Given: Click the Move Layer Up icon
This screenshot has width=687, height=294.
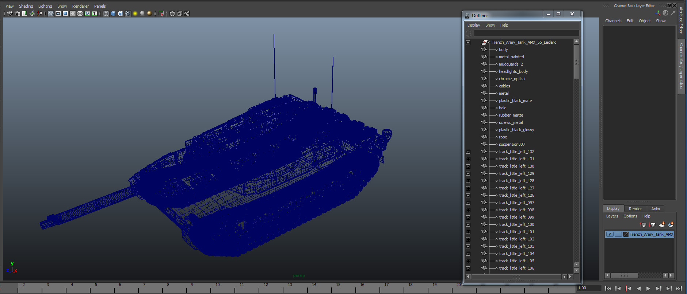Looking at the screenshot, I should pos(643,225).
